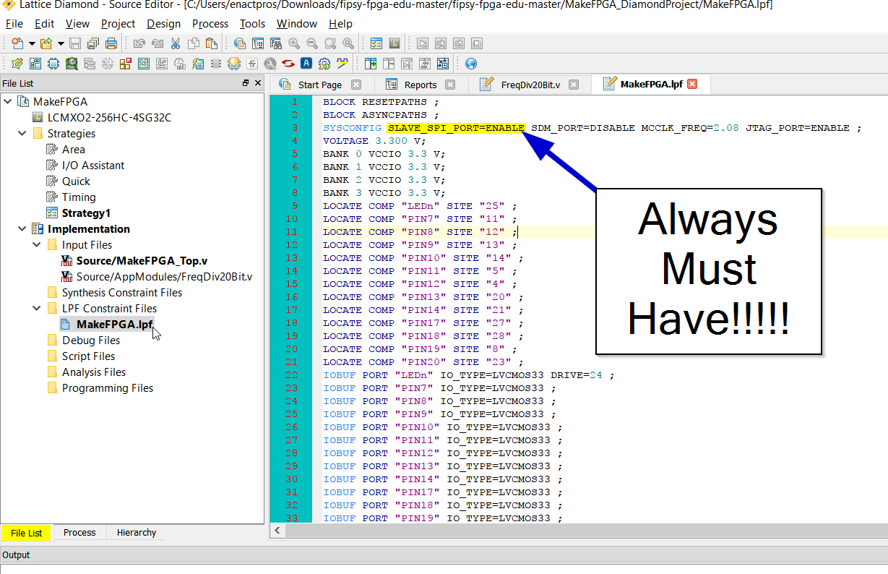888x574 pixels.
Task: Select the Programming Files folder
Action: [x=108, y=388]
